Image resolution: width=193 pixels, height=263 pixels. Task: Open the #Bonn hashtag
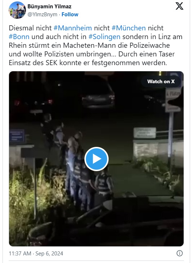pyautogui.click(x=19, y=37)
